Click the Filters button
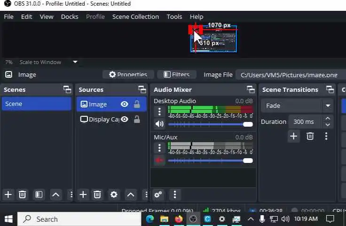This screenshot has width=346, height=226. (177, 74)
